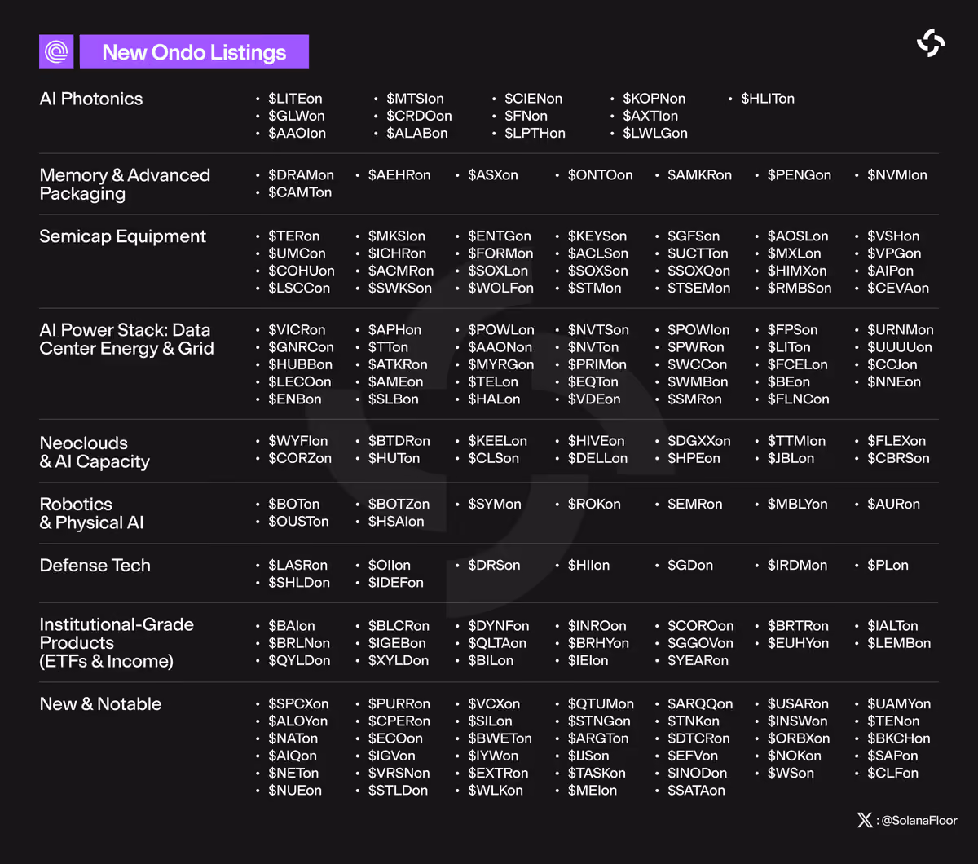The image size is (978, 864).
Task: Click the $HLITon ticker
Action: point(768,99)
